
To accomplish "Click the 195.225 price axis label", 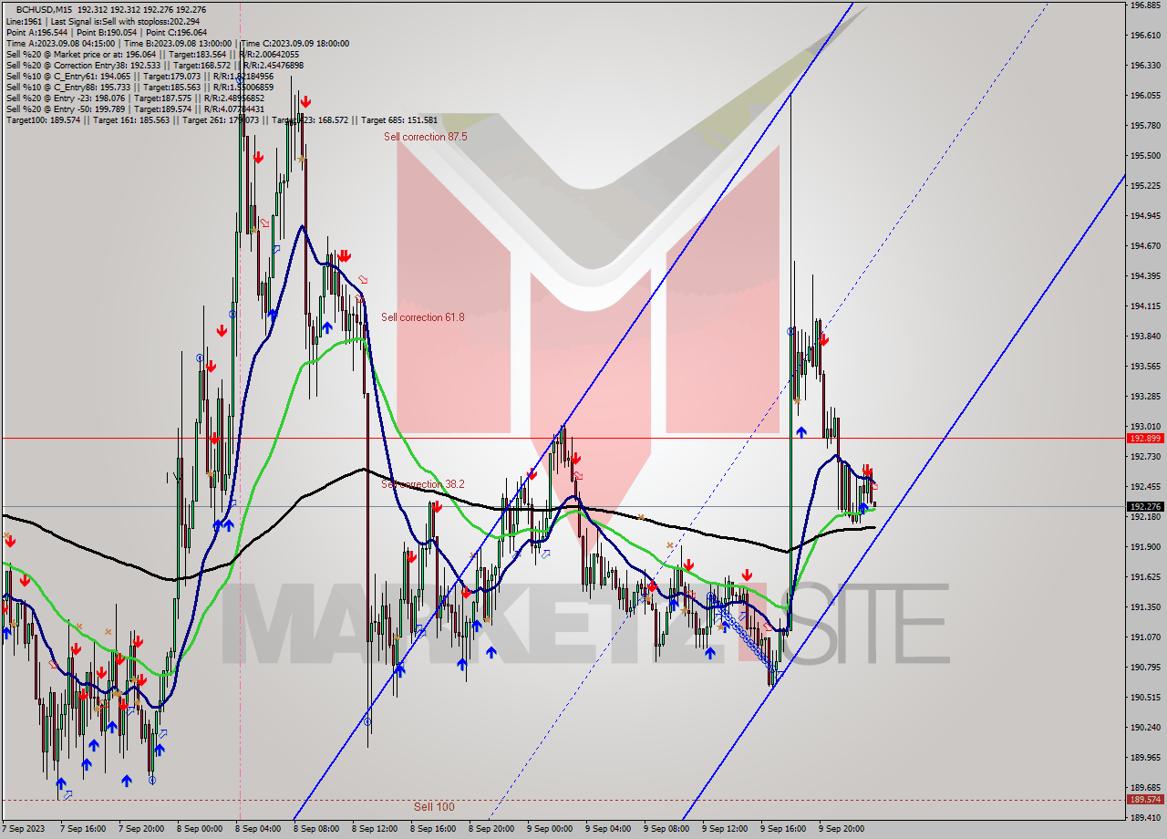I will [x=1144, y=186].
